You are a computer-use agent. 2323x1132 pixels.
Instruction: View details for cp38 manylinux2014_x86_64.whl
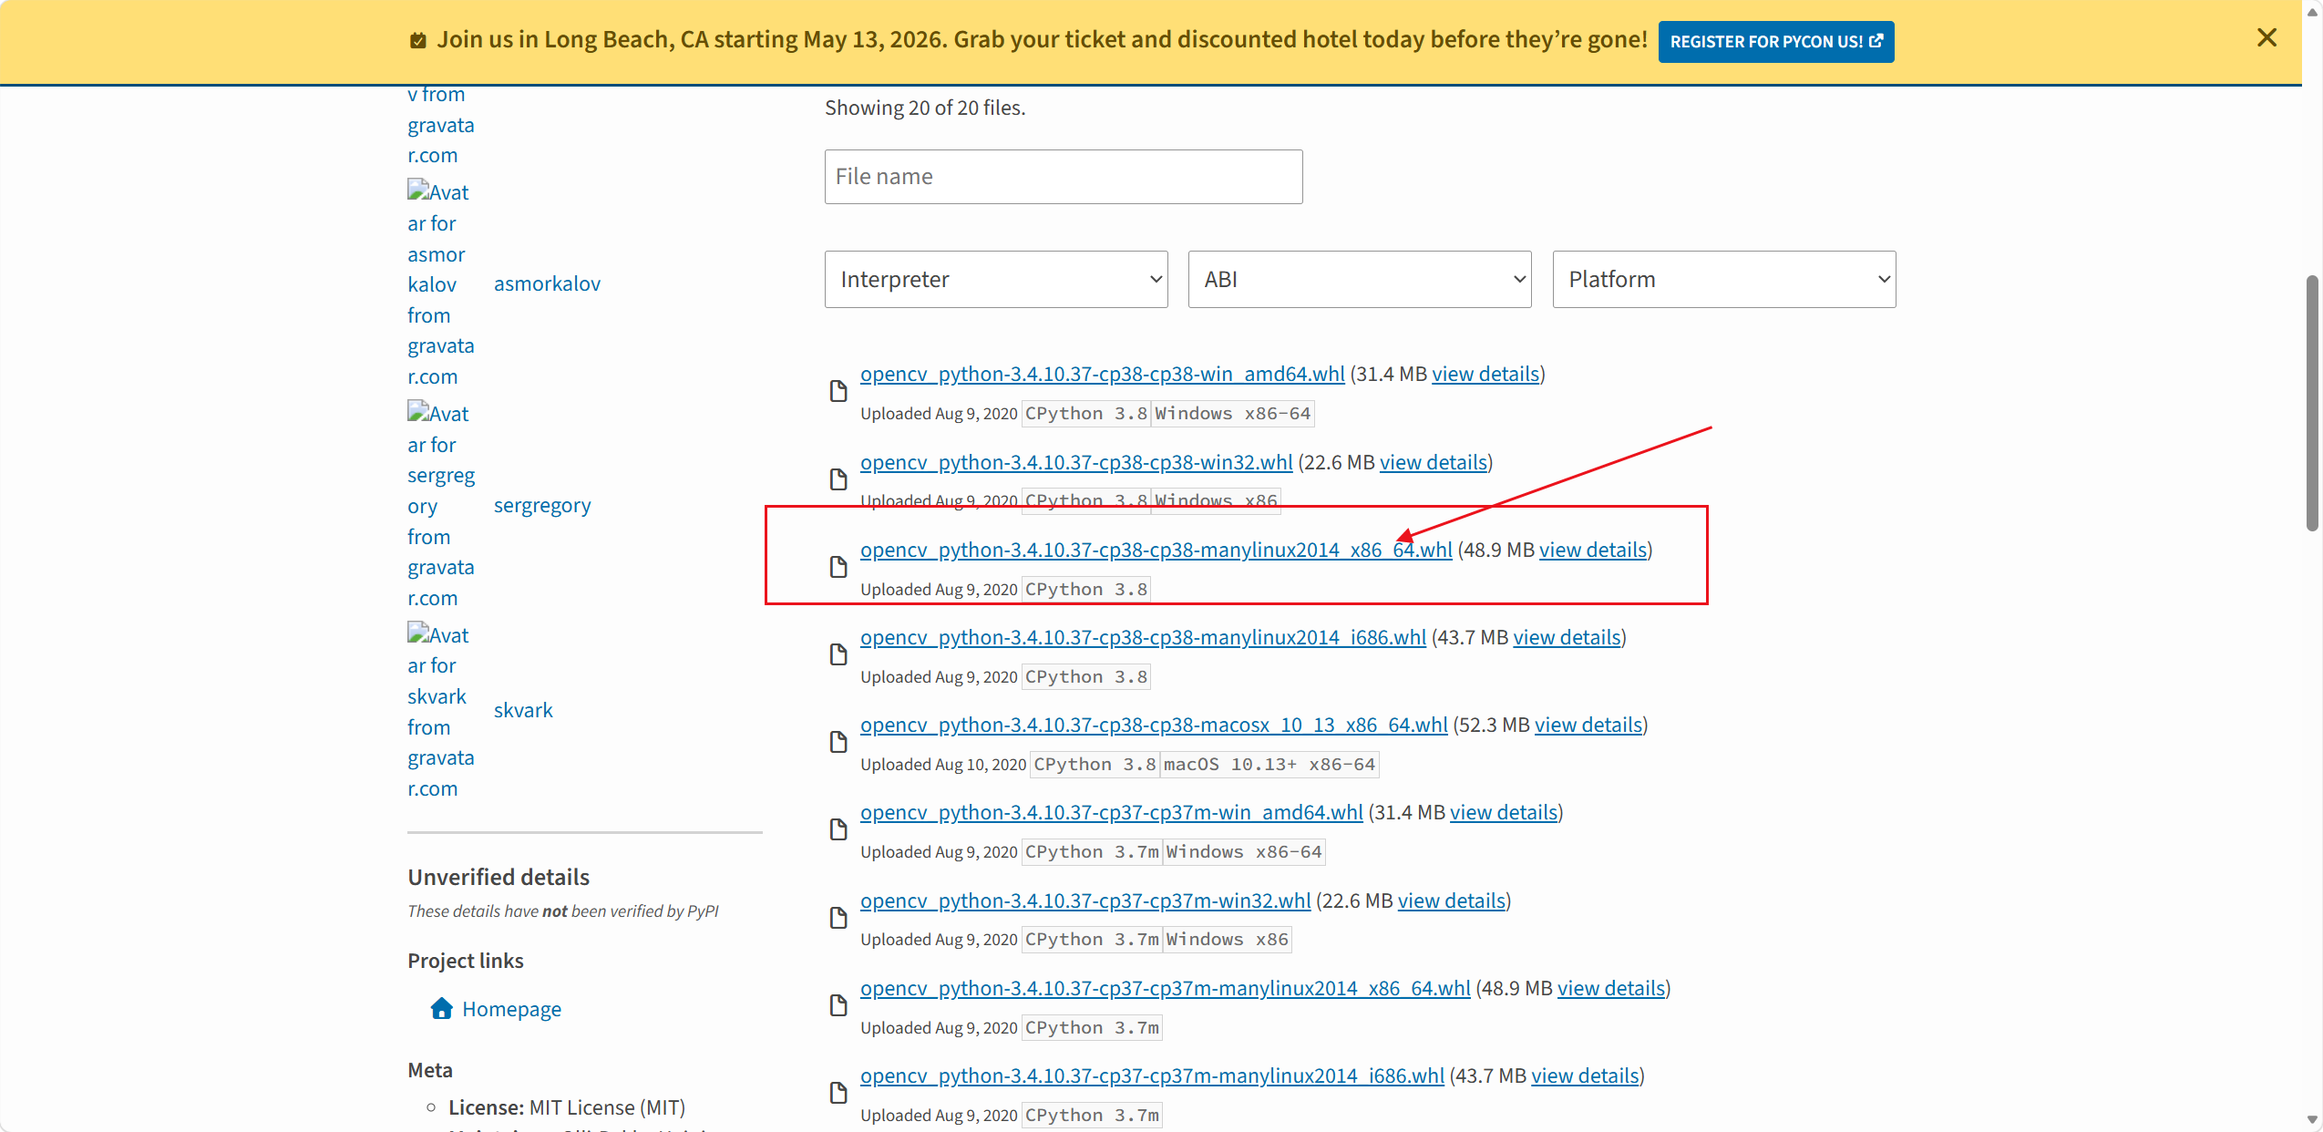[x=1593, y=550]
